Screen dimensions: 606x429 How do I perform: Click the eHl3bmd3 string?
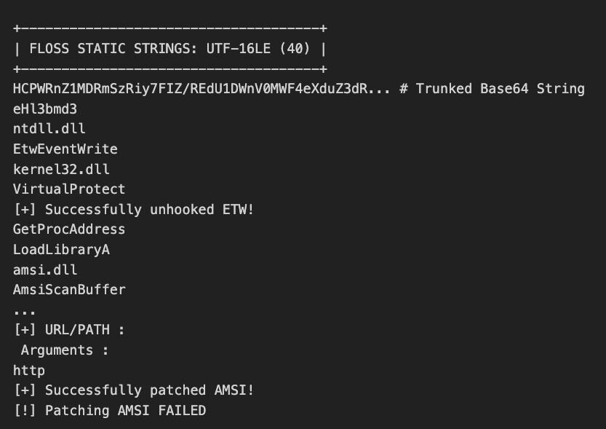pos(45,109)
